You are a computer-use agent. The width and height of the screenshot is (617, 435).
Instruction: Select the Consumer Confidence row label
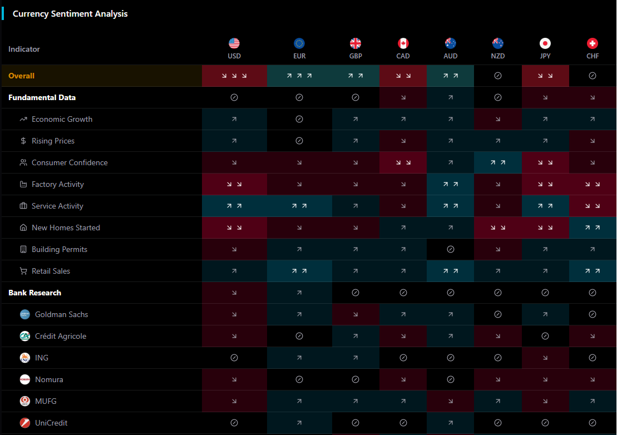click(70, 162)
